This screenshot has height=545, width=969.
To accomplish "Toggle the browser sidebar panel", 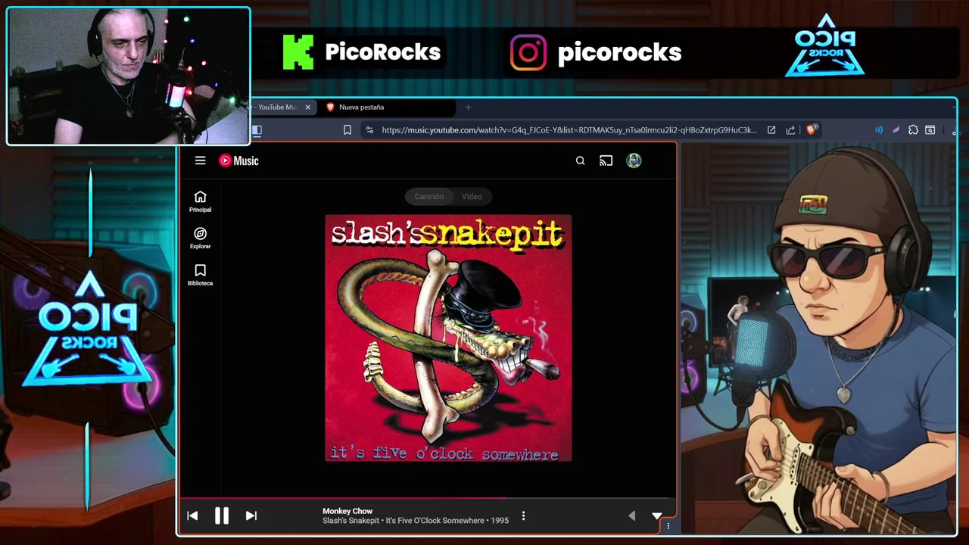I will click(x=257, y=130).
